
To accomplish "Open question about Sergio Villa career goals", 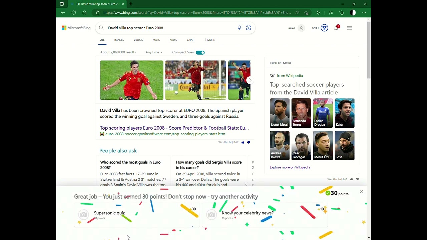I will pyautogui.click(x=209, y=165).
